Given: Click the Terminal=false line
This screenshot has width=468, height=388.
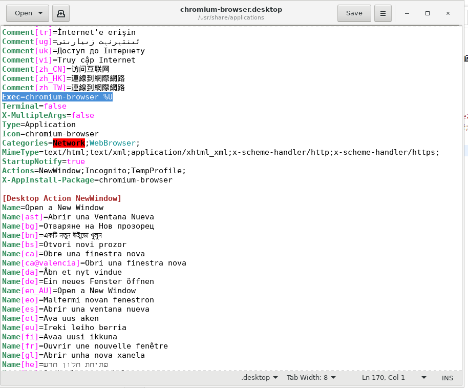Looking at the screenshot, I should pos(34,106).
